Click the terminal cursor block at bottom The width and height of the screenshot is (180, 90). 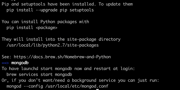tap(97, 89)
